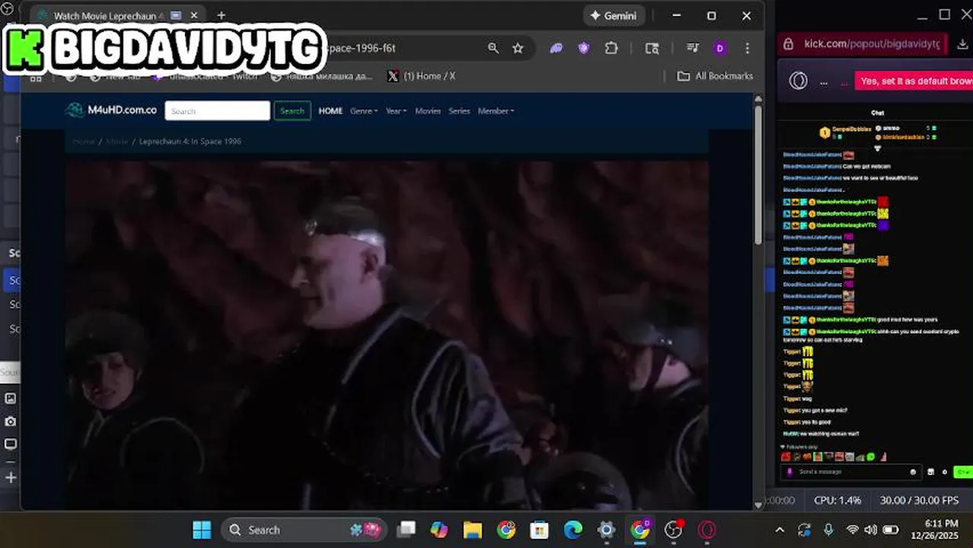Click the Home breadcrumb link
Viewport: 973px width, 548px height.
84,142
